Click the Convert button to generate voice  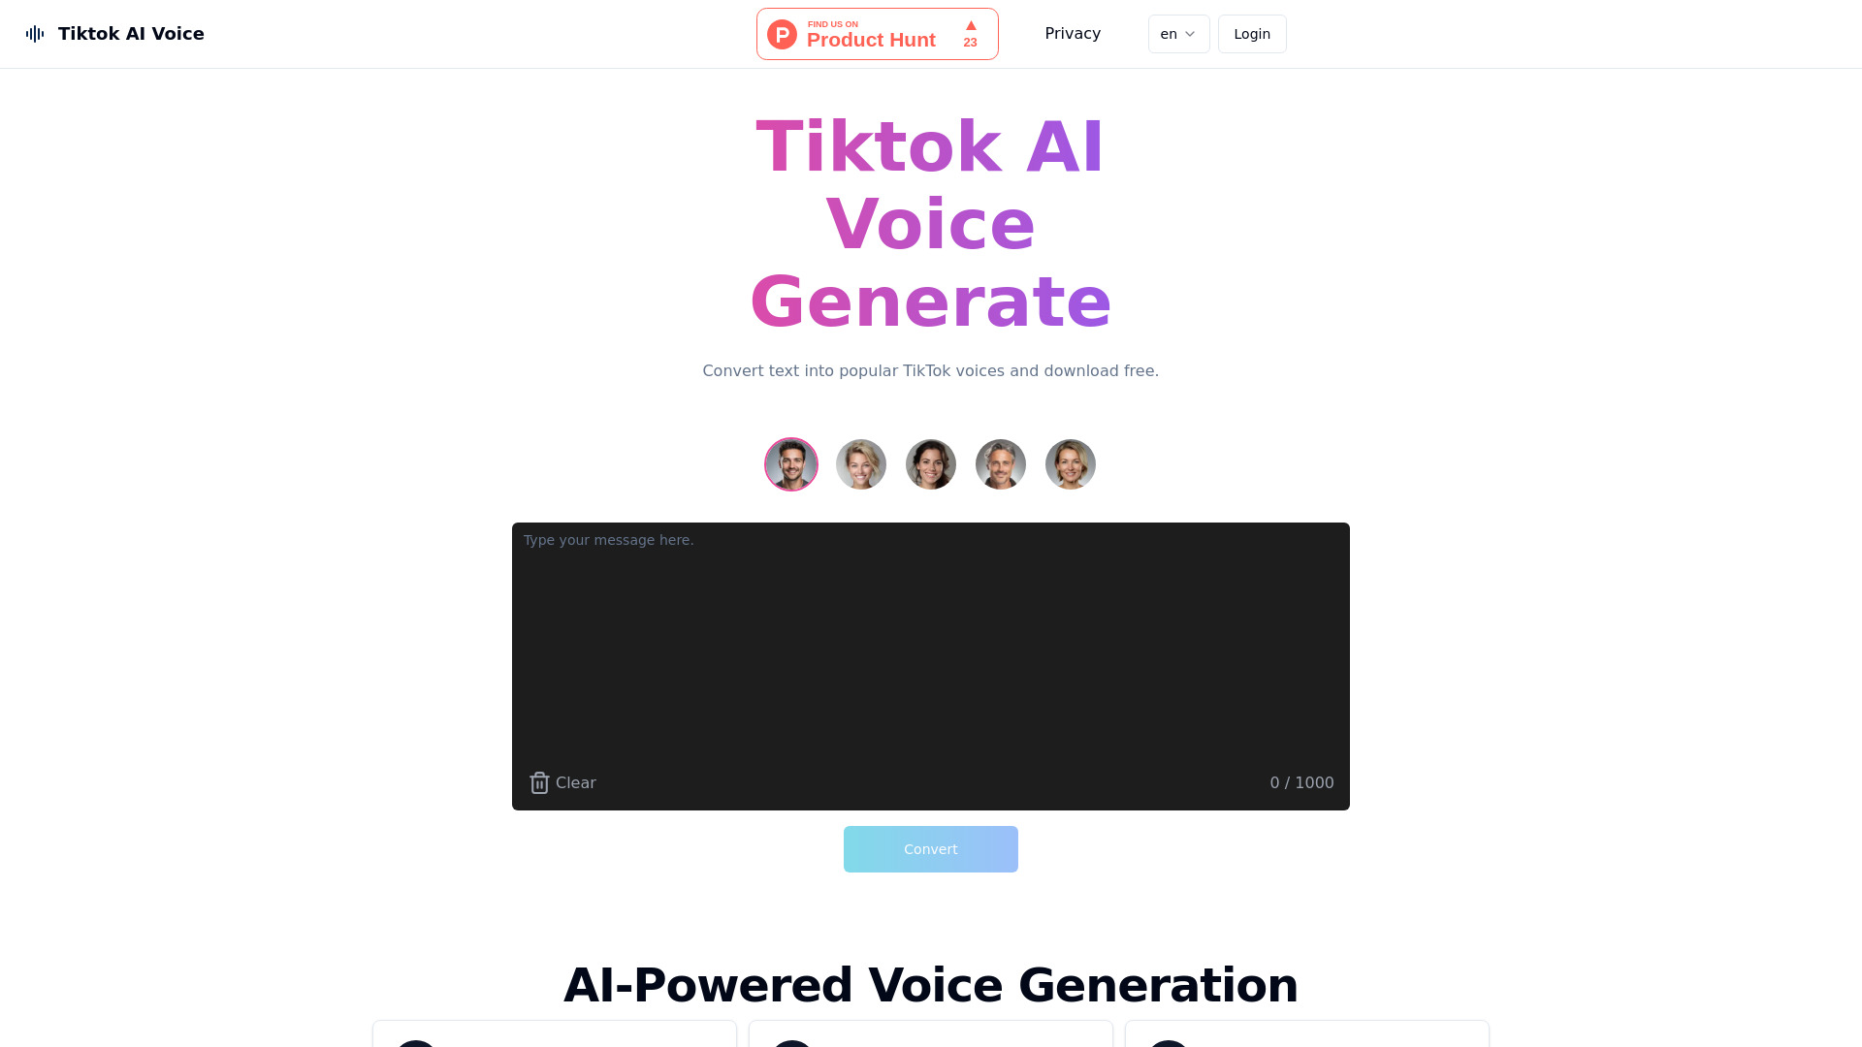click(x=931, y=849)
